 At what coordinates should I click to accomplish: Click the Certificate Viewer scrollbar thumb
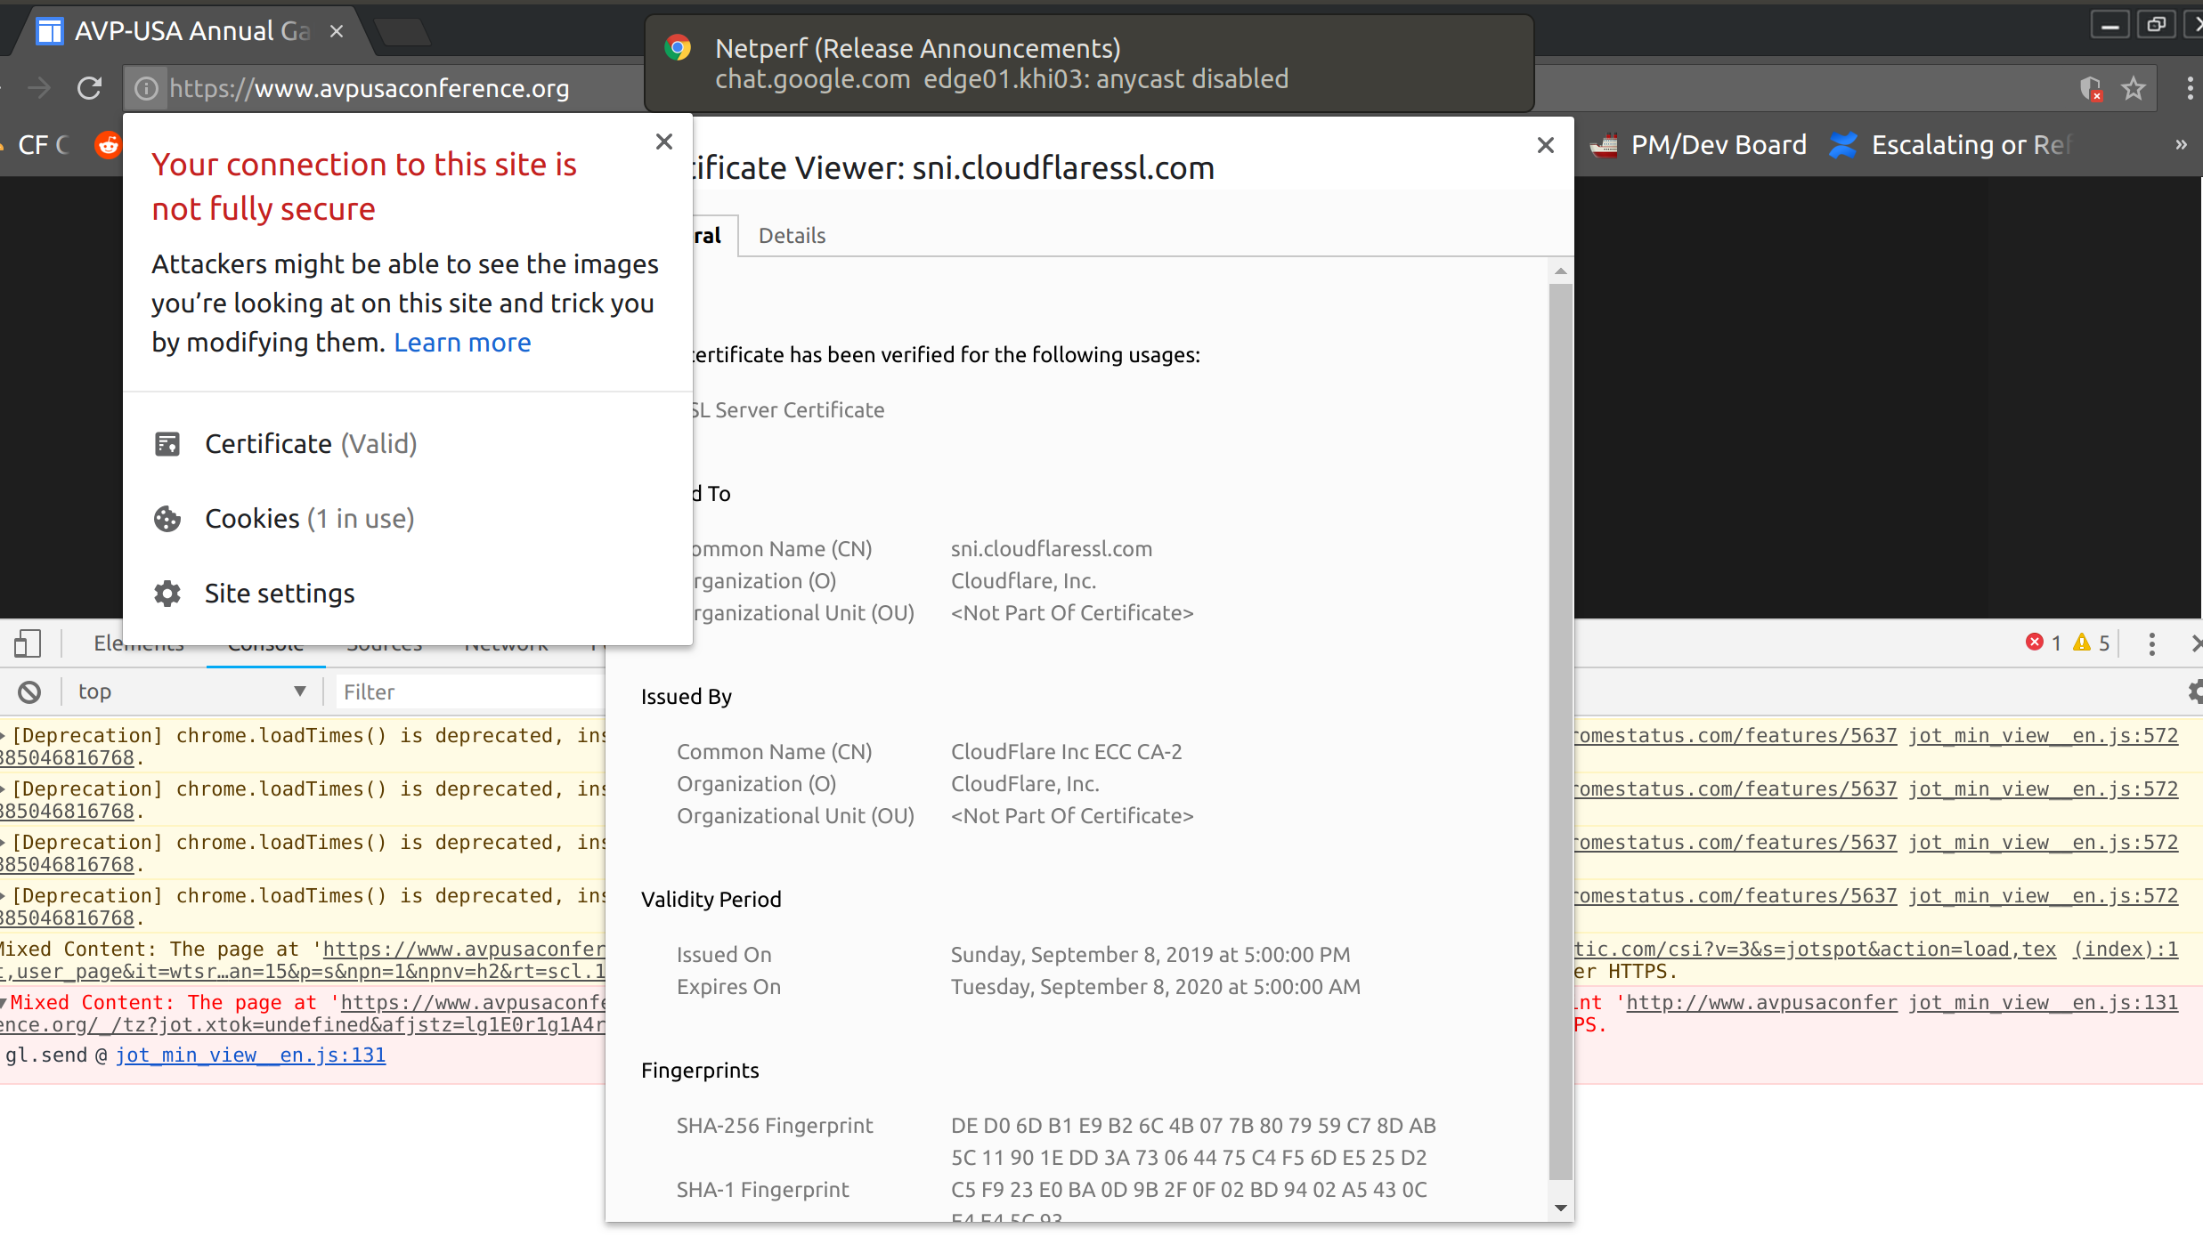(x=1560, y=730)
